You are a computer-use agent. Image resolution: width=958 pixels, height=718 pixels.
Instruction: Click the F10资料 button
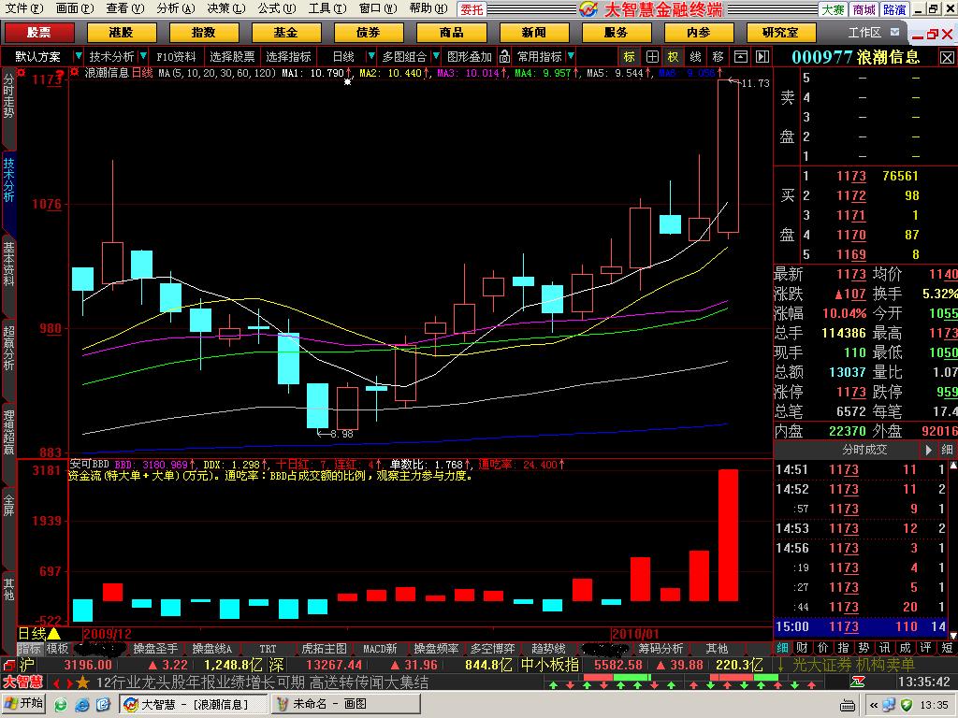tap(176, 57)
